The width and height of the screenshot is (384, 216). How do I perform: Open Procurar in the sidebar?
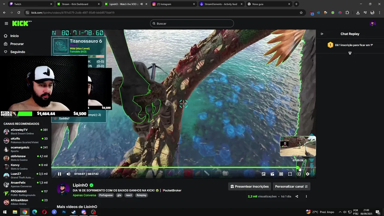click(17, 44)
